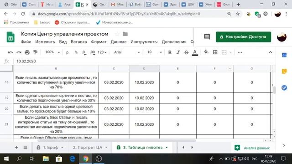Star the document
292x164 pixels.
click(117, 34)
